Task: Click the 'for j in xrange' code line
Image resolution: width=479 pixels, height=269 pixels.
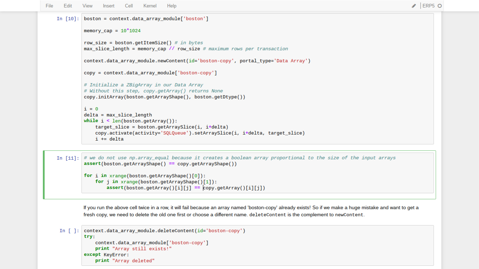Action: (156, 182)
